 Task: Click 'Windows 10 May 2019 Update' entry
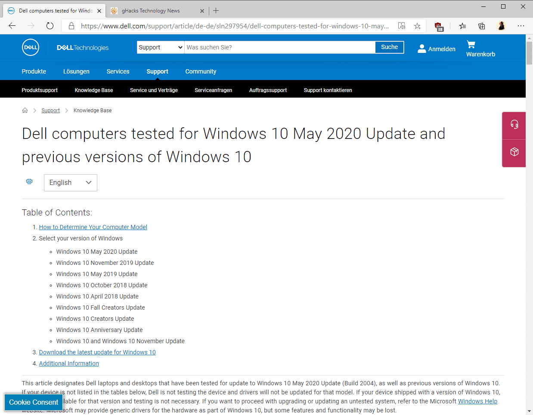[x=97, y=274]
